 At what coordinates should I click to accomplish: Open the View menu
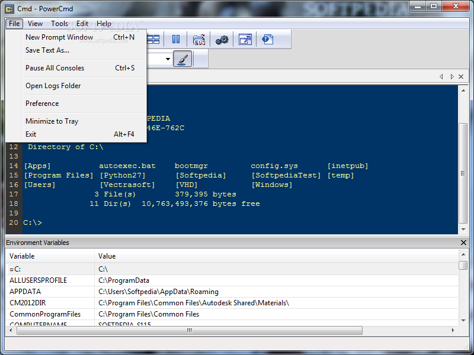[x=35, y=24]
